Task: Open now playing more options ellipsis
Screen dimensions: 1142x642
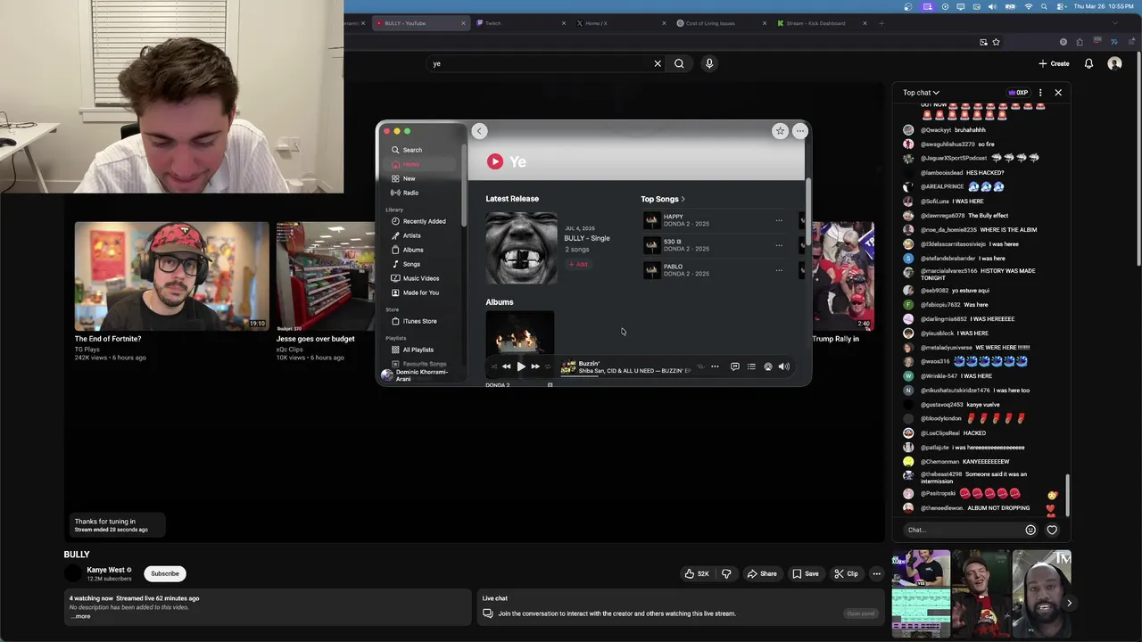Action: point(715,366)
